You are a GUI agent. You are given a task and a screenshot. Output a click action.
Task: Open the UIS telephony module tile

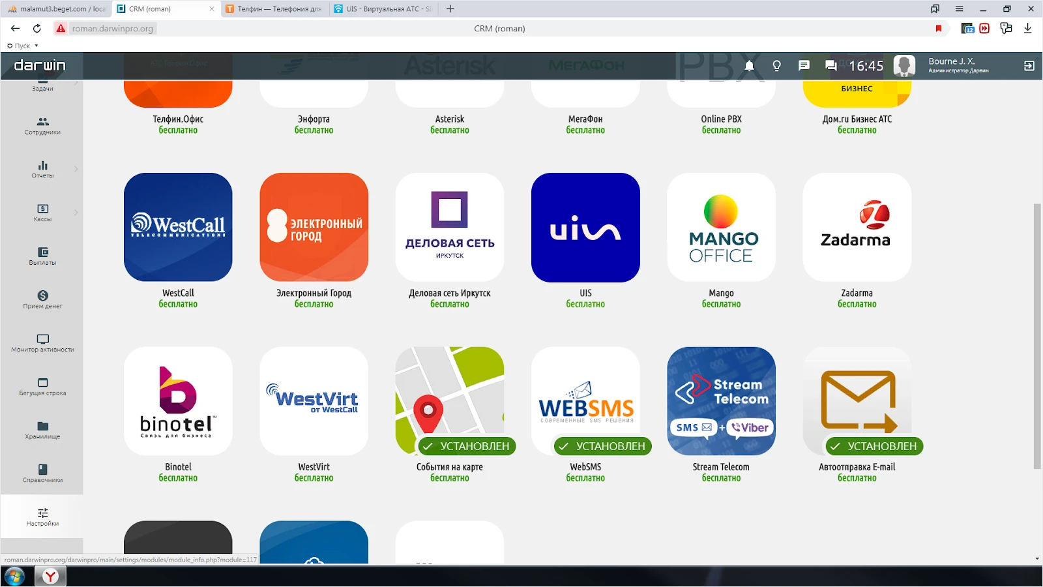pyautogui.click(x=585, y=227)
